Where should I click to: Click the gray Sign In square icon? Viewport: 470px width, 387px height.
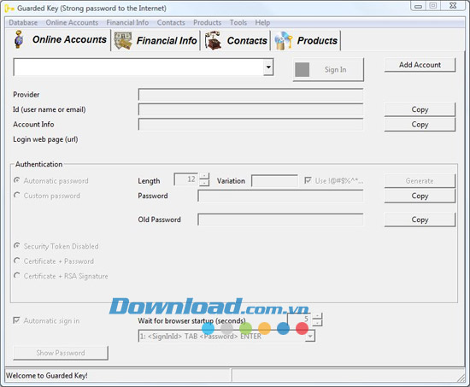(303, 69)
